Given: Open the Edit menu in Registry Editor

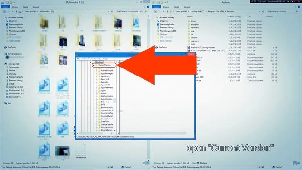Looking at the screenshot, I should [84, 59].
